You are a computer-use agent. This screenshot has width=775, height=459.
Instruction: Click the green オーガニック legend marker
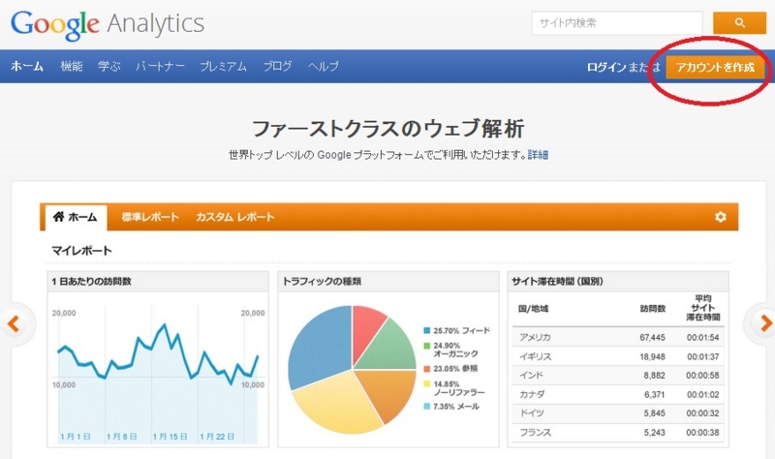[426, 346]
